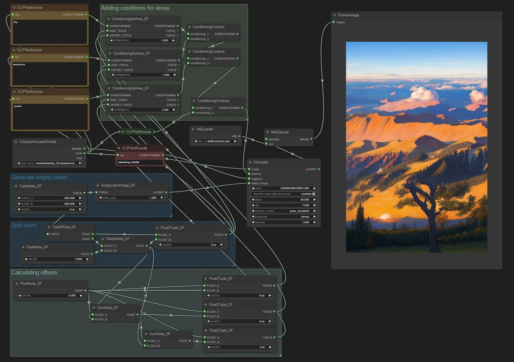Image resolution: width=514 pixels, height=362 pixels.
Task: Click the VAELoader node's title dot
Action: (193, 129)
